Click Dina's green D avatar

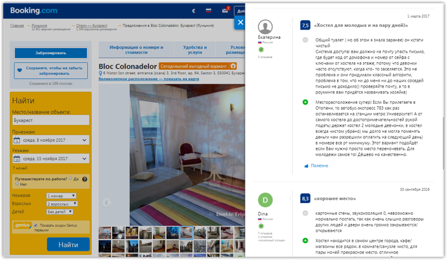click(x=265, y=200)
